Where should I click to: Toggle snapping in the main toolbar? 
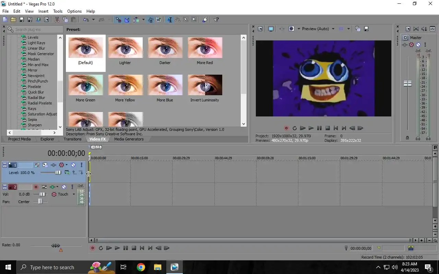118,20
